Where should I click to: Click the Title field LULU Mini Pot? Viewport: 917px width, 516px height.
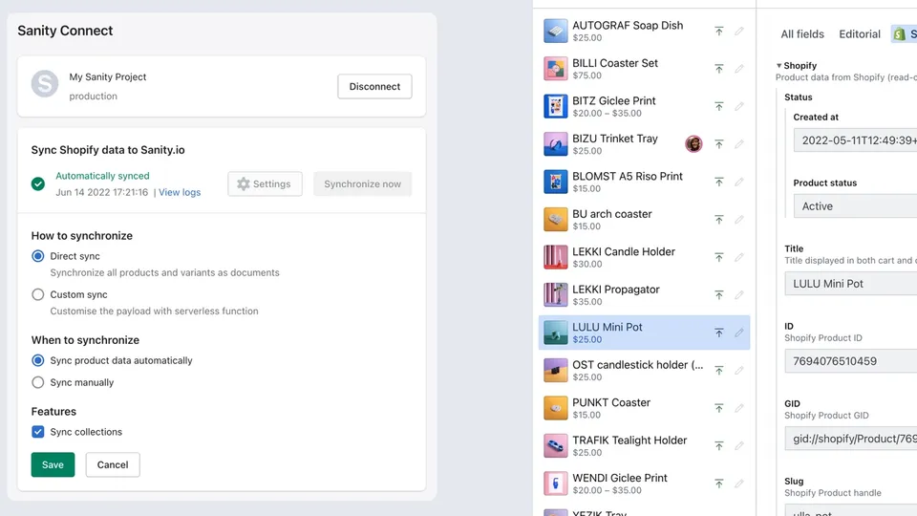point(851,284)
